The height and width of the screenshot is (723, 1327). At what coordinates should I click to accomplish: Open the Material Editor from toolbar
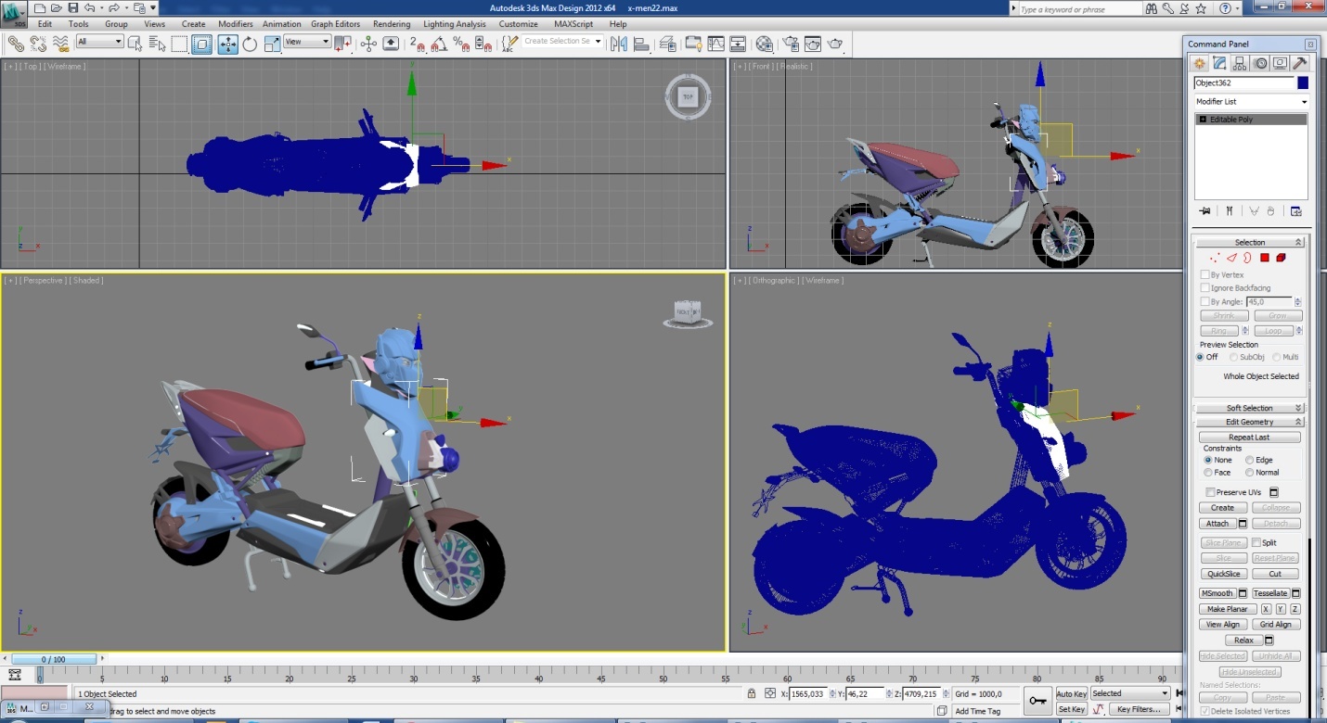coord(765,44)
